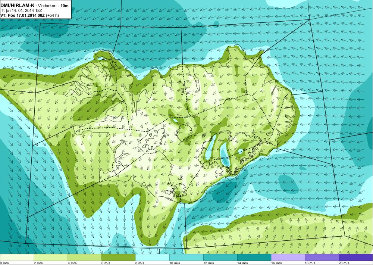Click the 10-12 m/s turquoise legend swatch

(x=186, y=258)
